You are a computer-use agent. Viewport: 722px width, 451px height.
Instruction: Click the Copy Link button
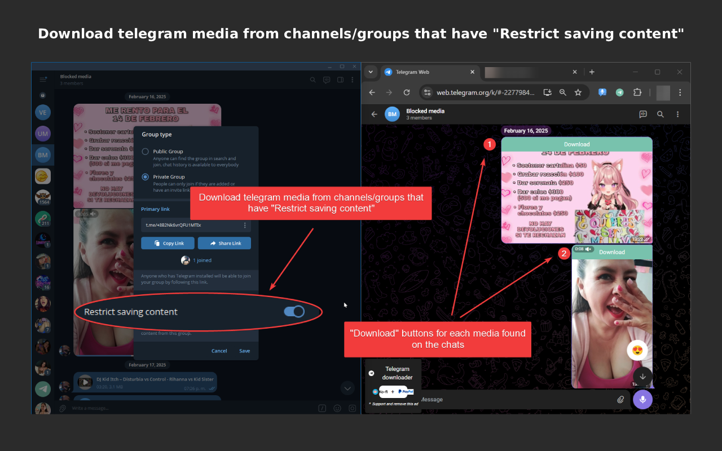click(168, 243)
